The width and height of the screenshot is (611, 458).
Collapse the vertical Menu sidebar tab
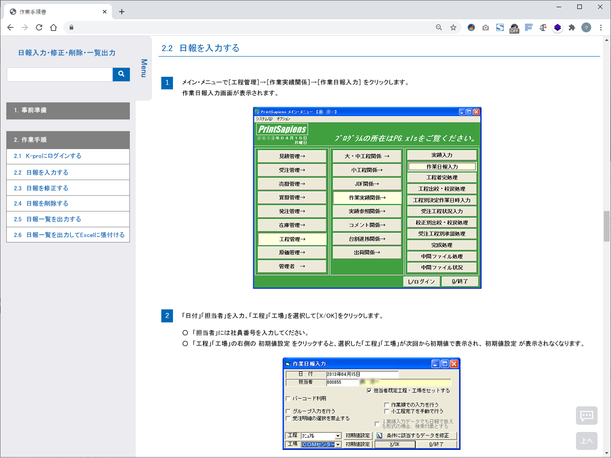(144, 68)
